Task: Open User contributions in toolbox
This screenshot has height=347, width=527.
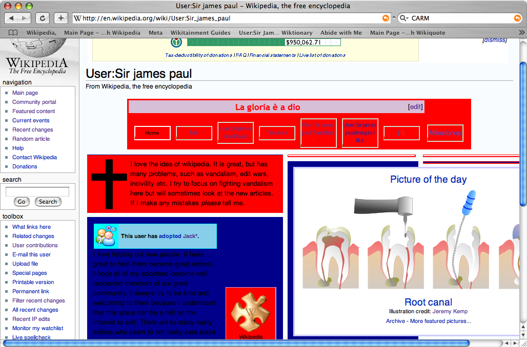Action: pos(35,245)
